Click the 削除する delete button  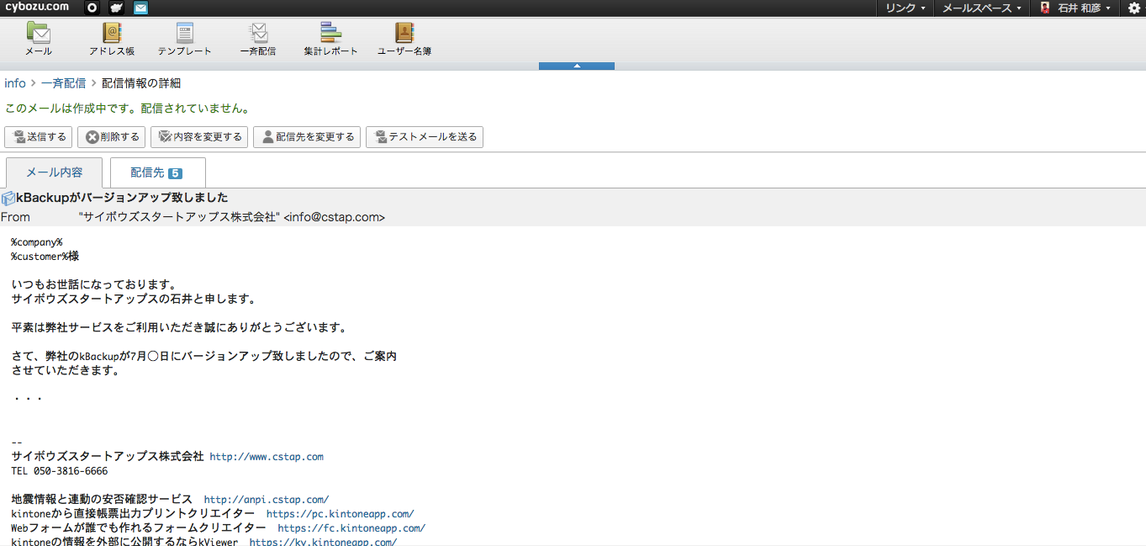tap(112, 137)
